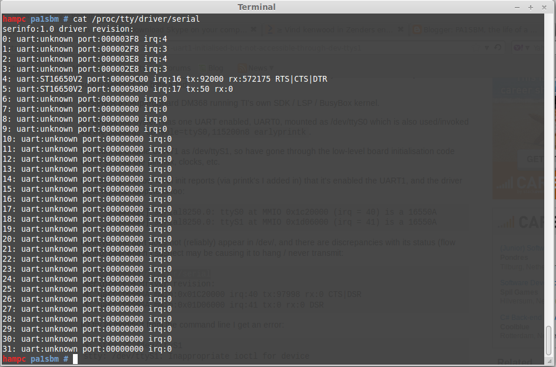This screenshot has width=556, height=367.
Task: Click the row beginning with '14:'
Action: 87,179
